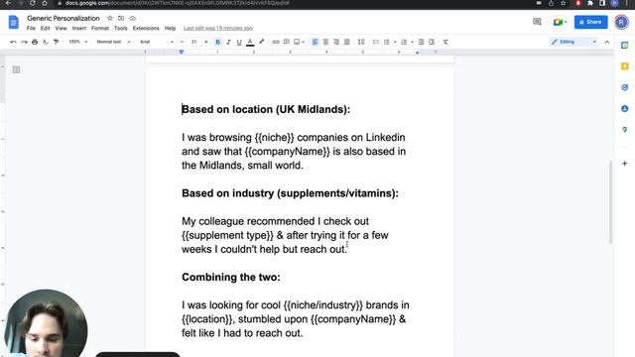The image size is (635, 357).
Task: Open the text color picker
Action: pos(250,42)
